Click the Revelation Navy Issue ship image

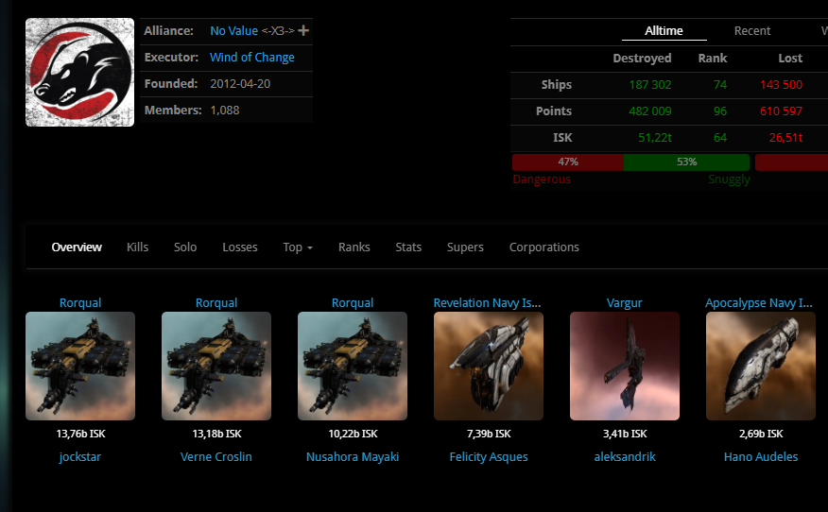tap(489, 366)
